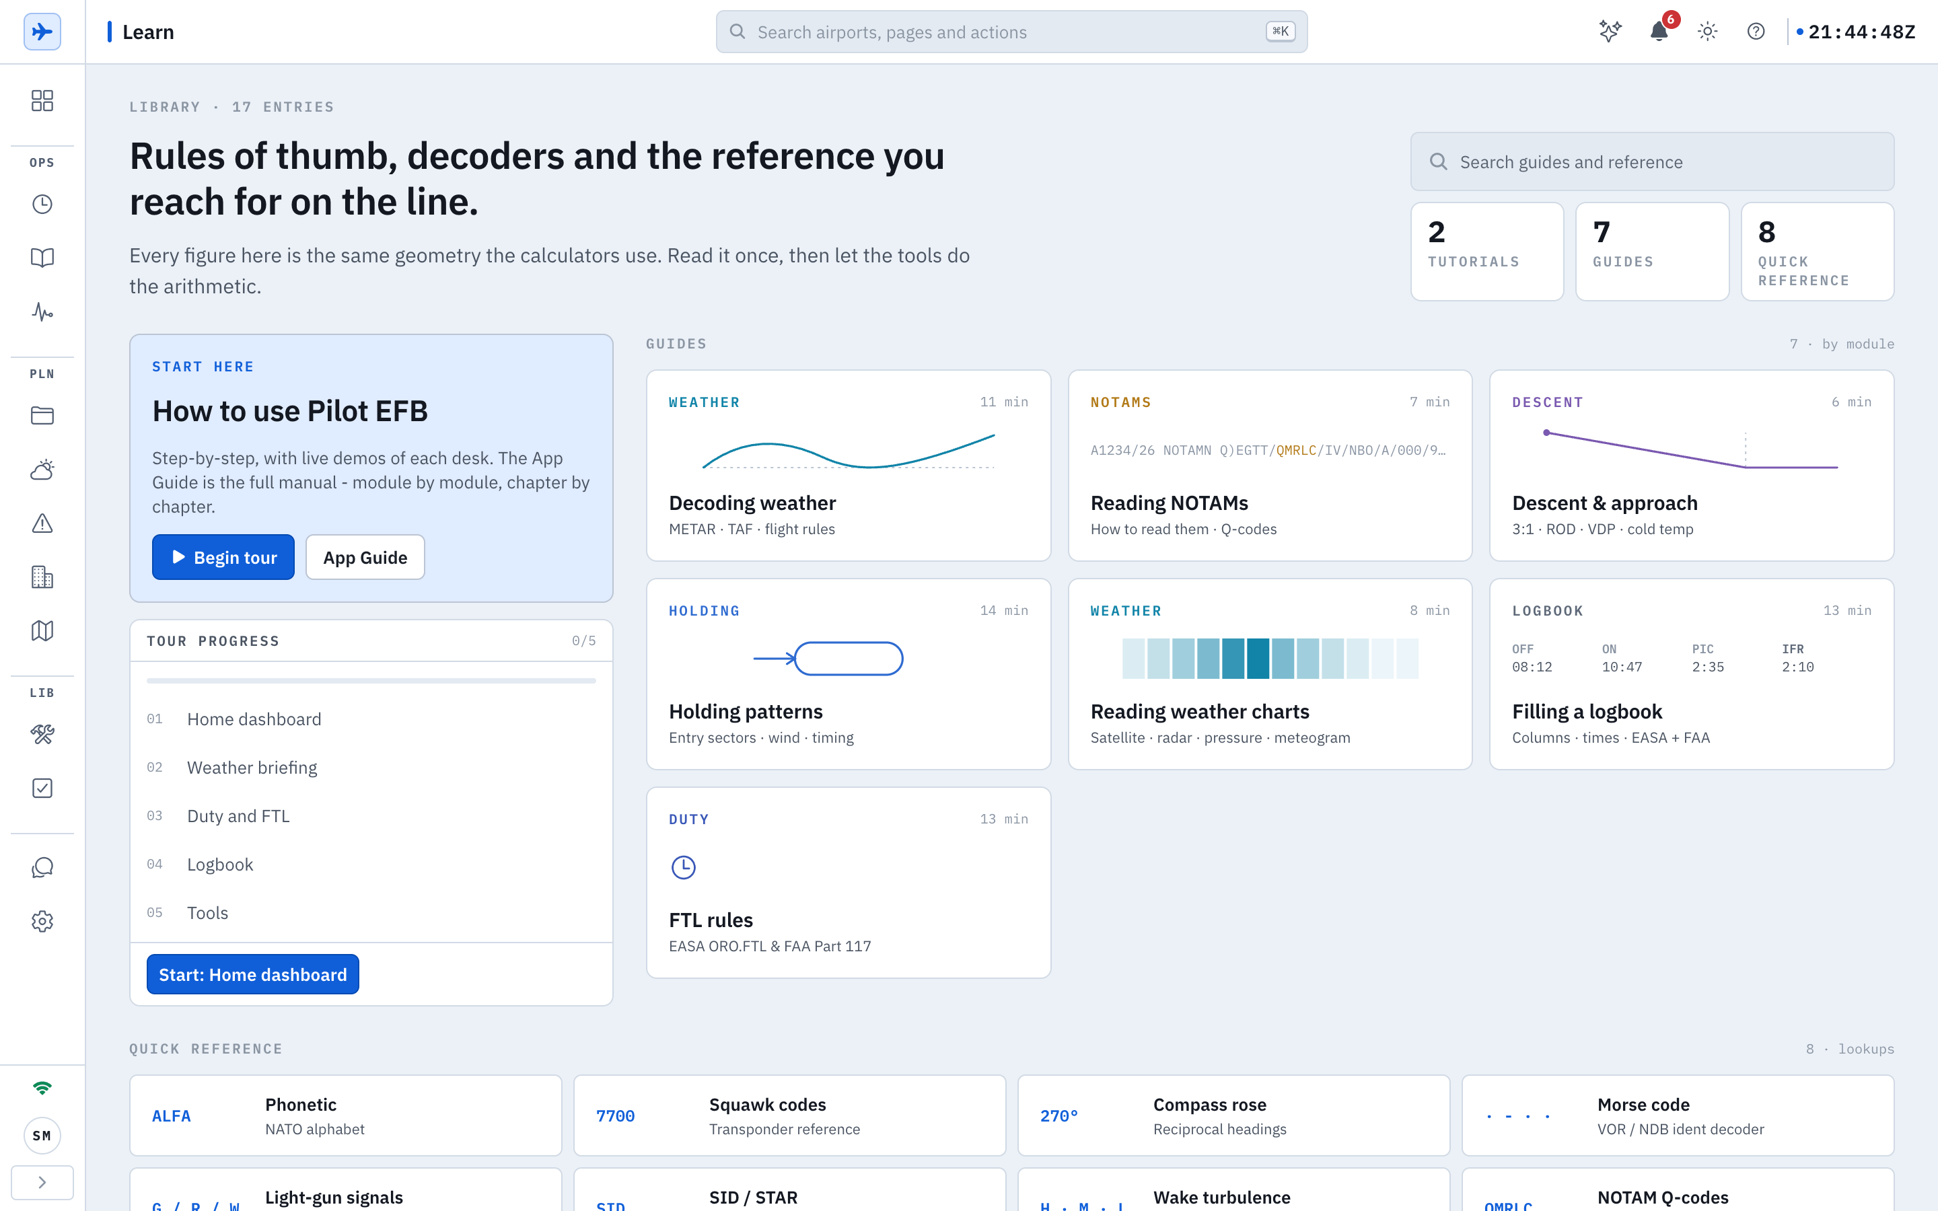1938x1211 pixels.
Task: Open the weather cloud-sun icon in sidebar
Action: coord(42,470)
